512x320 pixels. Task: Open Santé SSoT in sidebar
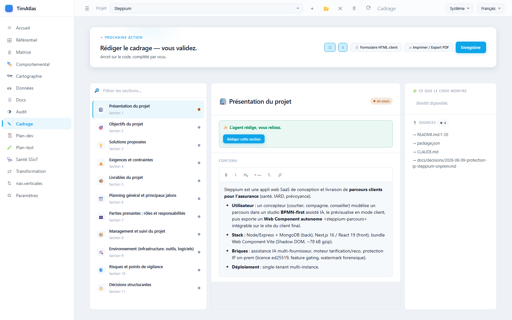pyautogui.click(x=37, y=159)
